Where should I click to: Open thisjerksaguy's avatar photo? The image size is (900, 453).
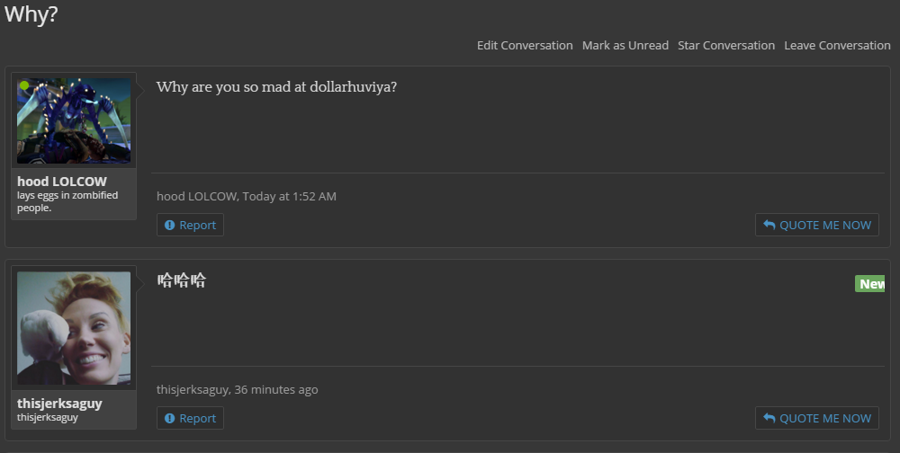click(x=74, y=328)
